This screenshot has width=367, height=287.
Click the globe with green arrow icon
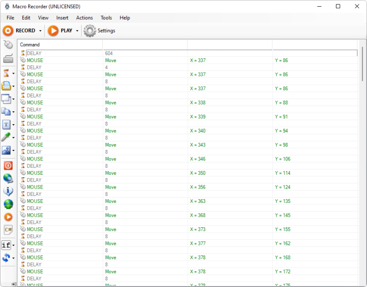coord(8,204)
